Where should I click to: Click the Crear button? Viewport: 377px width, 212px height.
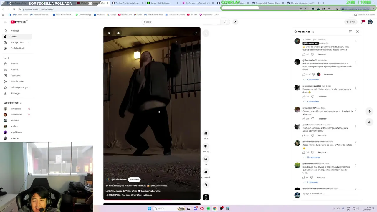[351, 22]
